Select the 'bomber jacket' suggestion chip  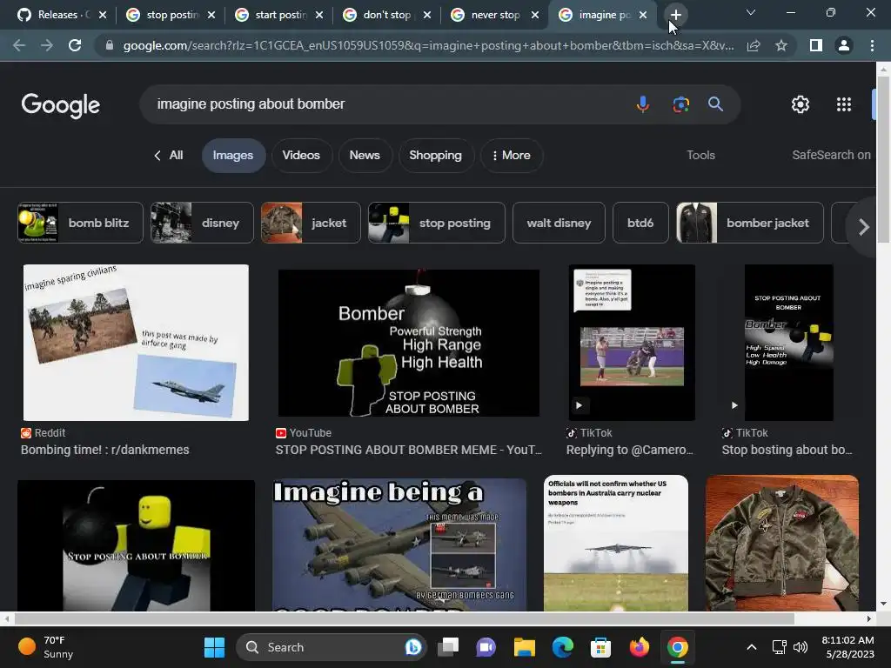(749, 223)
